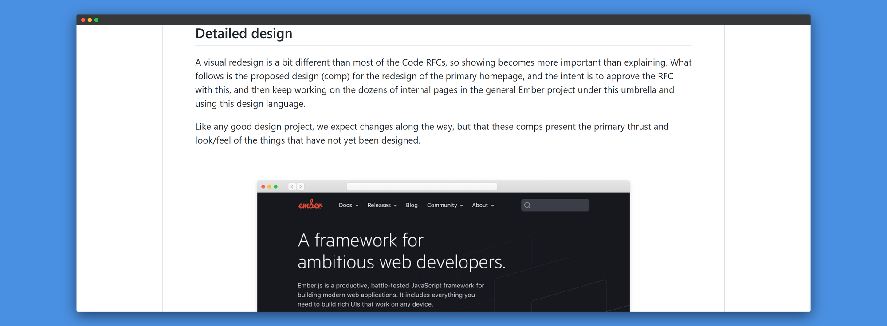
Task: Click the paragraph starting "Ember.js is a productive"
Action: click(391, 295)
